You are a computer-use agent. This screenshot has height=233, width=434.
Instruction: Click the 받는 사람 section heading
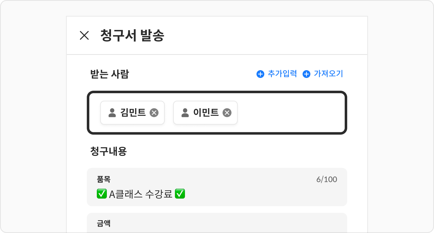[110, 74]
